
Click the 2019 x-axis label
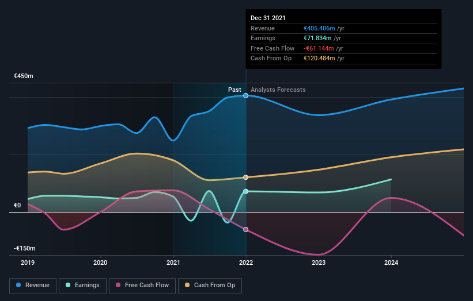coord(28,263)
